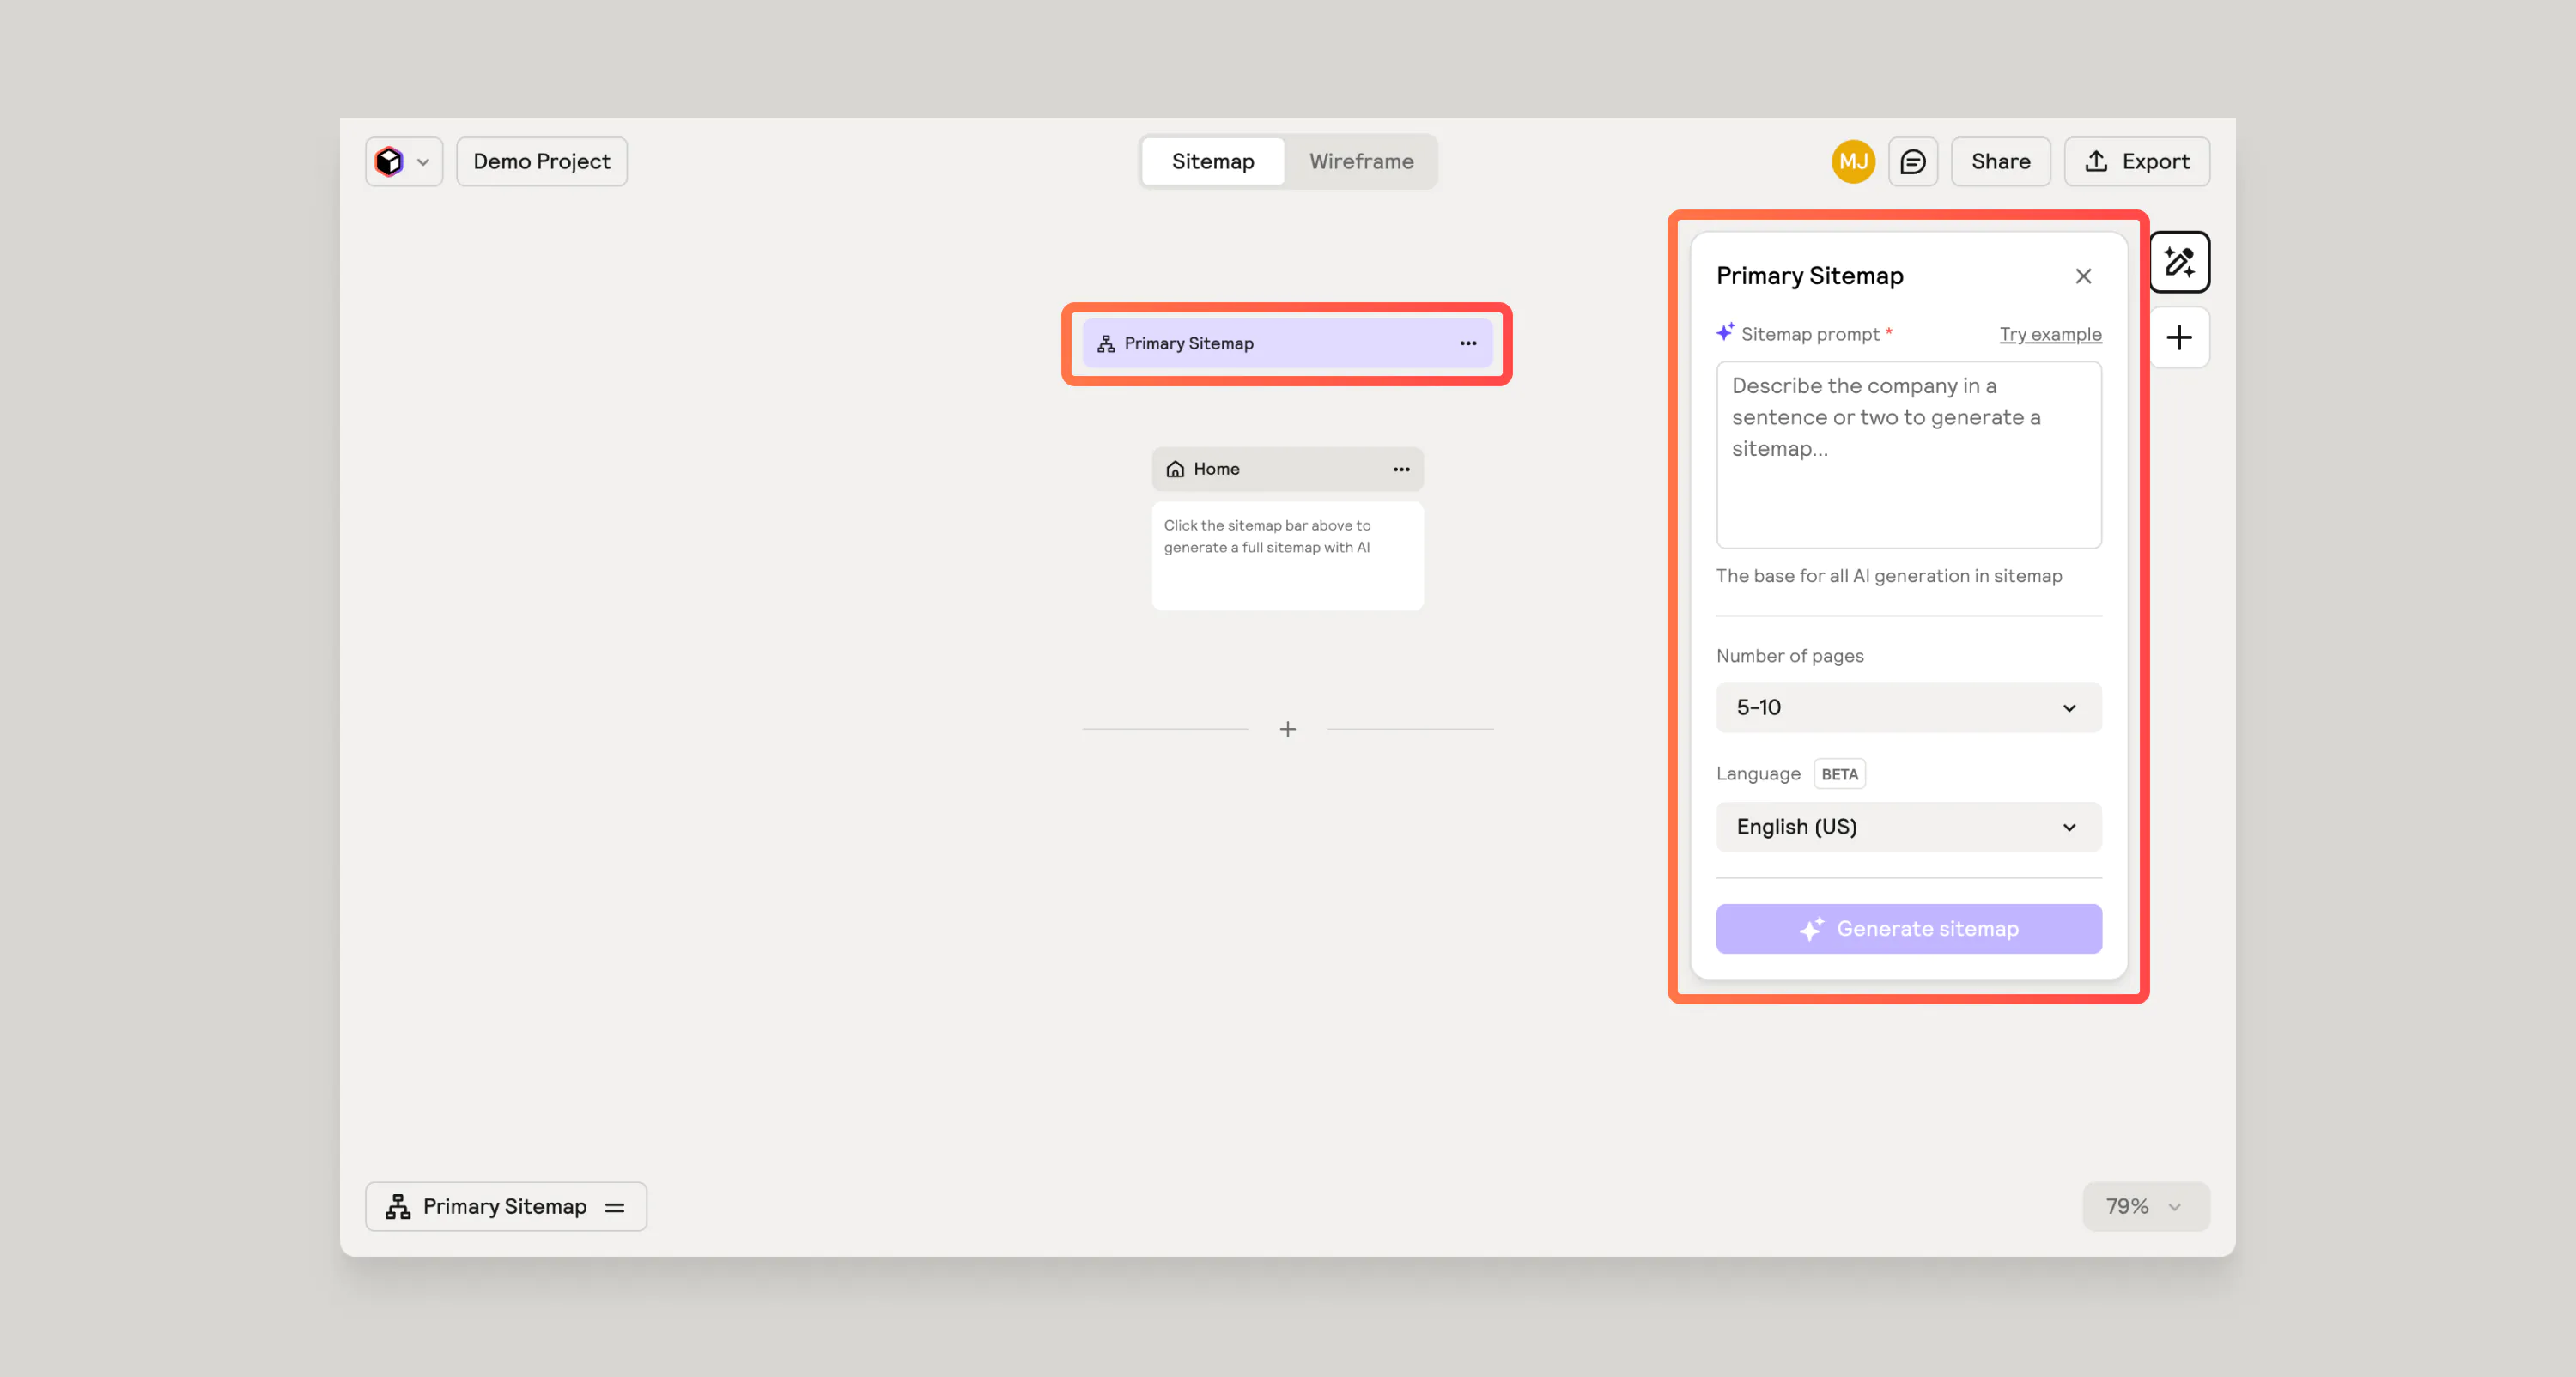Open the Home page more options menu
Image resolution: width=2576 pixels, height=1377 pixels.
[1401, 469]
